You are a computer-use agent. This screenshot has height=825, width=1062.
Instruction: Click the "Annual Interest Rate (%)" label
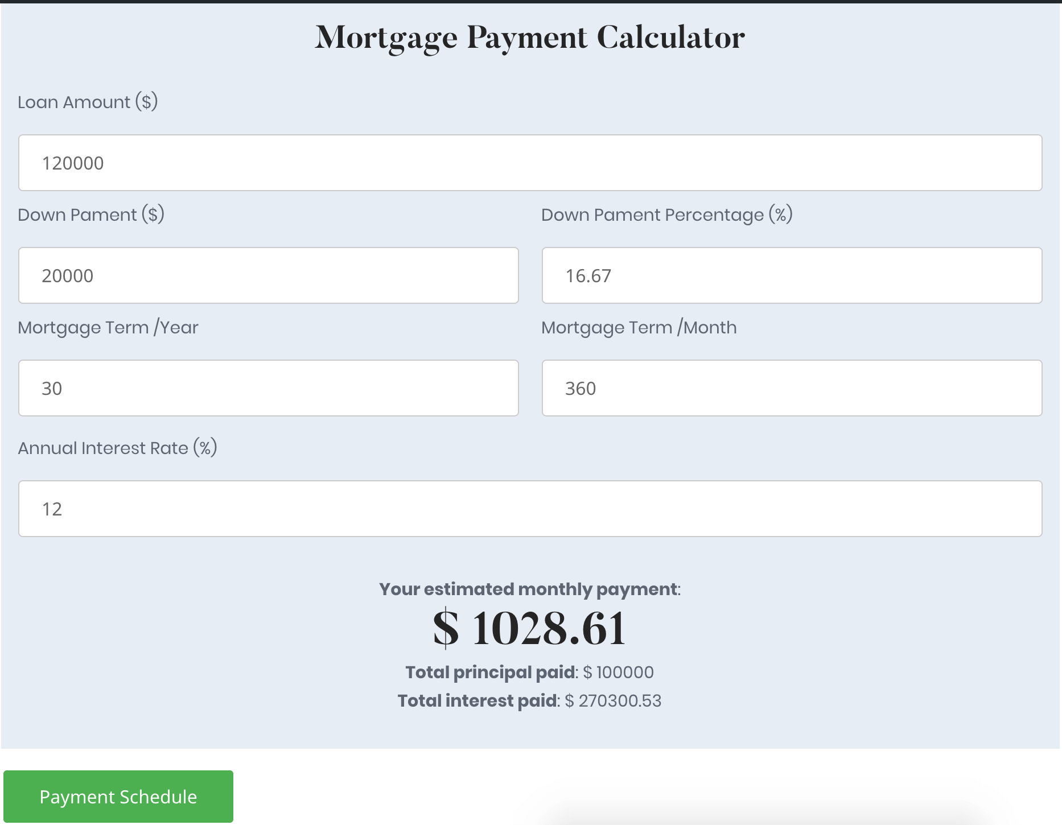pyautogui.click(x=117, y=448)
